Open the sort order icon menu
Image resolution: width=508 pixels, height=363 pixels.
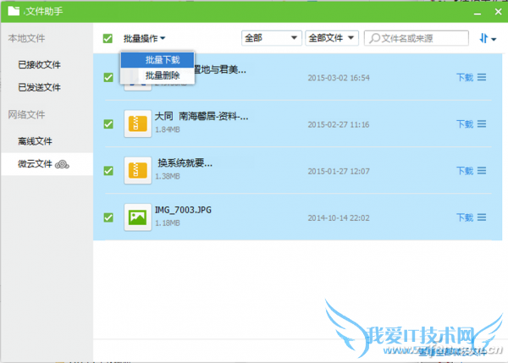point(487,38)
